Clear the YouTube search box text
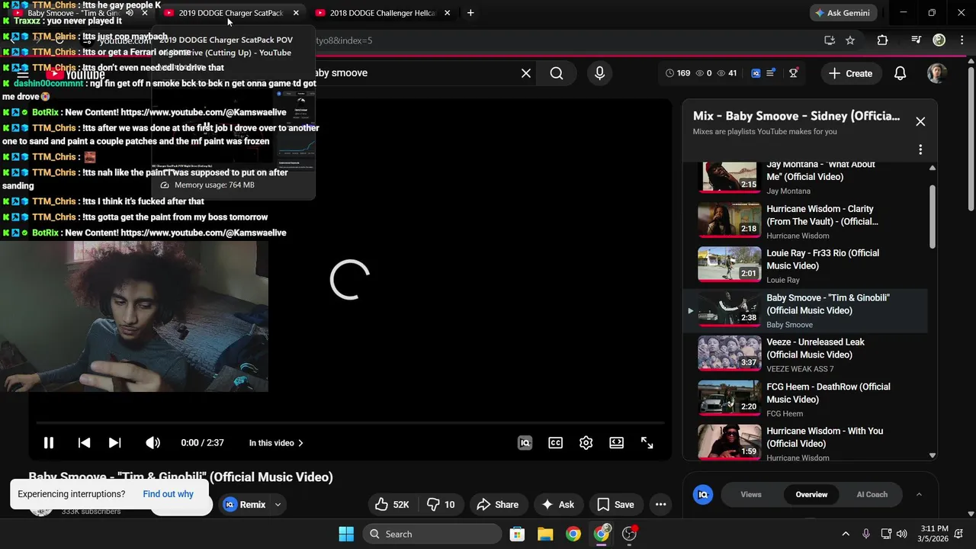 [526, 73]
